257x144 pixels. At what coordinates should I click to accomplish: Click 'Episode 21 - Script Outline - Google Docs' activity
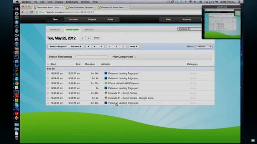pos(131,98)
